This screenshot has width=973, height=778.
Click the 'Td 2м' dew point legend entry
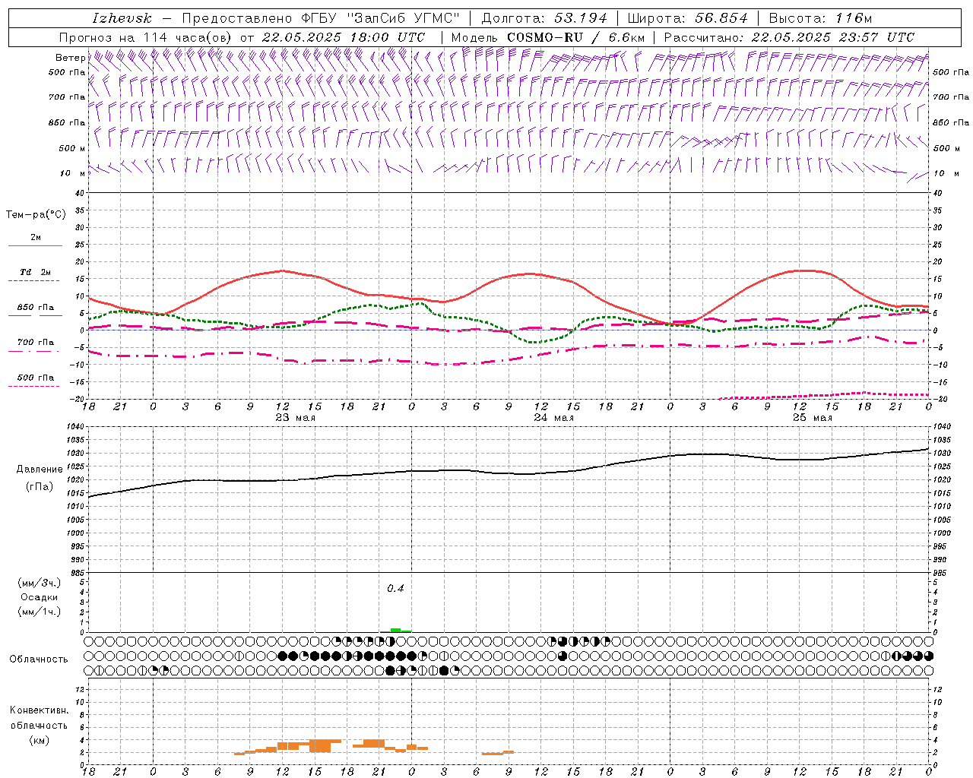pyautogui.click(x=36, y=272)
